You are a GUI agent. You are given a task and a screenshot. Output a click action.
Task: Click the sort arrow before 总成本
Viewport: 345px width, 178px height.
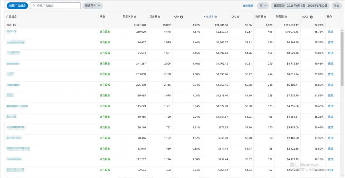(205, 17)
